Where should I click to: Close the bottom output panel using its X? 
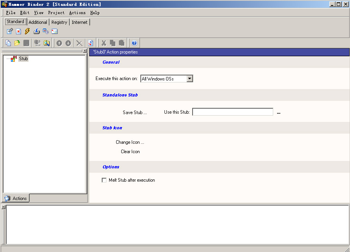(x=4, y=207)
